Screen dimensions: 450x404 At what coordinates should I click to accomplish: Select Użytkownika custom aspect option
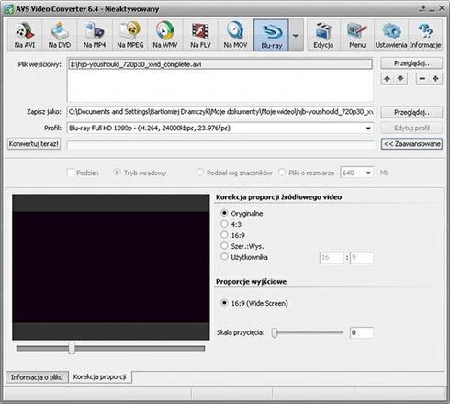point(224,257)
